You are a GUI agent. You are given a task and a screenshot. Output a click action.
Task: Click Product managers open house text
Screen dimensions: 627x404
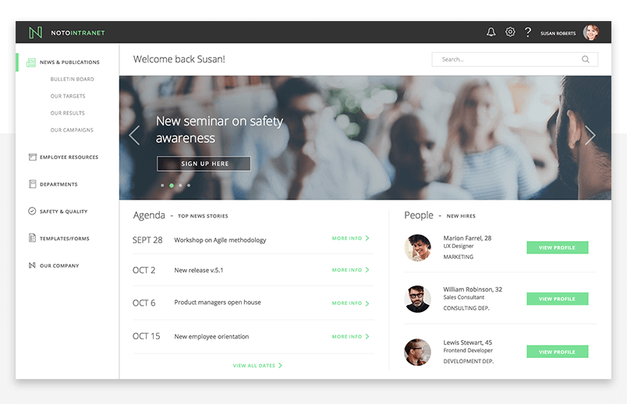(218, 303)
